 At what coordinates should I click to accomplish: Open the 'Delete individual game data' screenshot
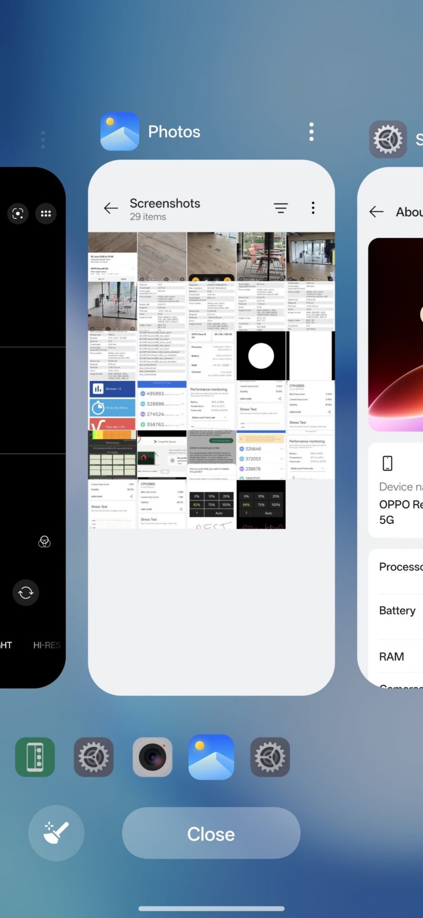211,455
